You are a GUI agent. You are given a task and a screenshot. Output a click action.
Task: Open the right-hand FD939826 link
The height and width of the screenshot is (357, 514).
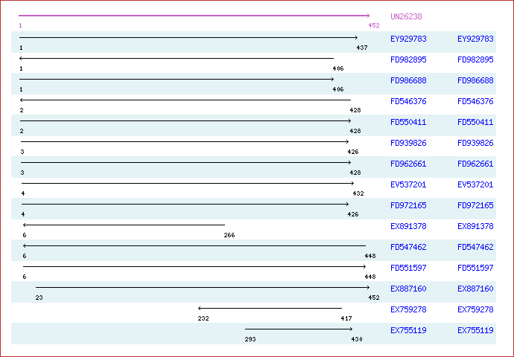point(475,143)
